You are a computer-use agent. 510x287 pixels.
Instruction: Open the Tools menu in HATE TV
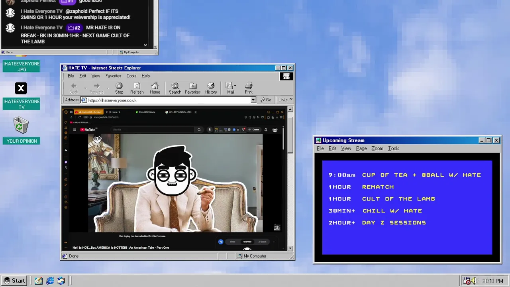pos(131,76)
